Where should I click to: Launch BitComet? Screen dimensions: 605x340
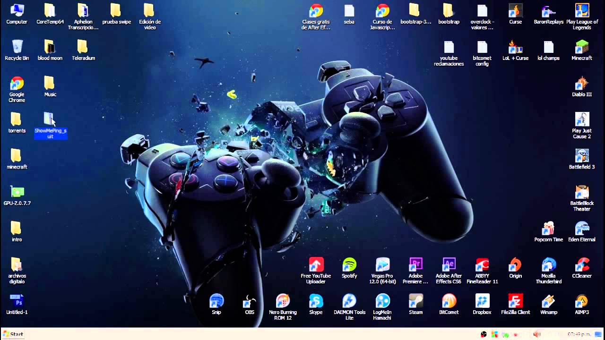449,305
